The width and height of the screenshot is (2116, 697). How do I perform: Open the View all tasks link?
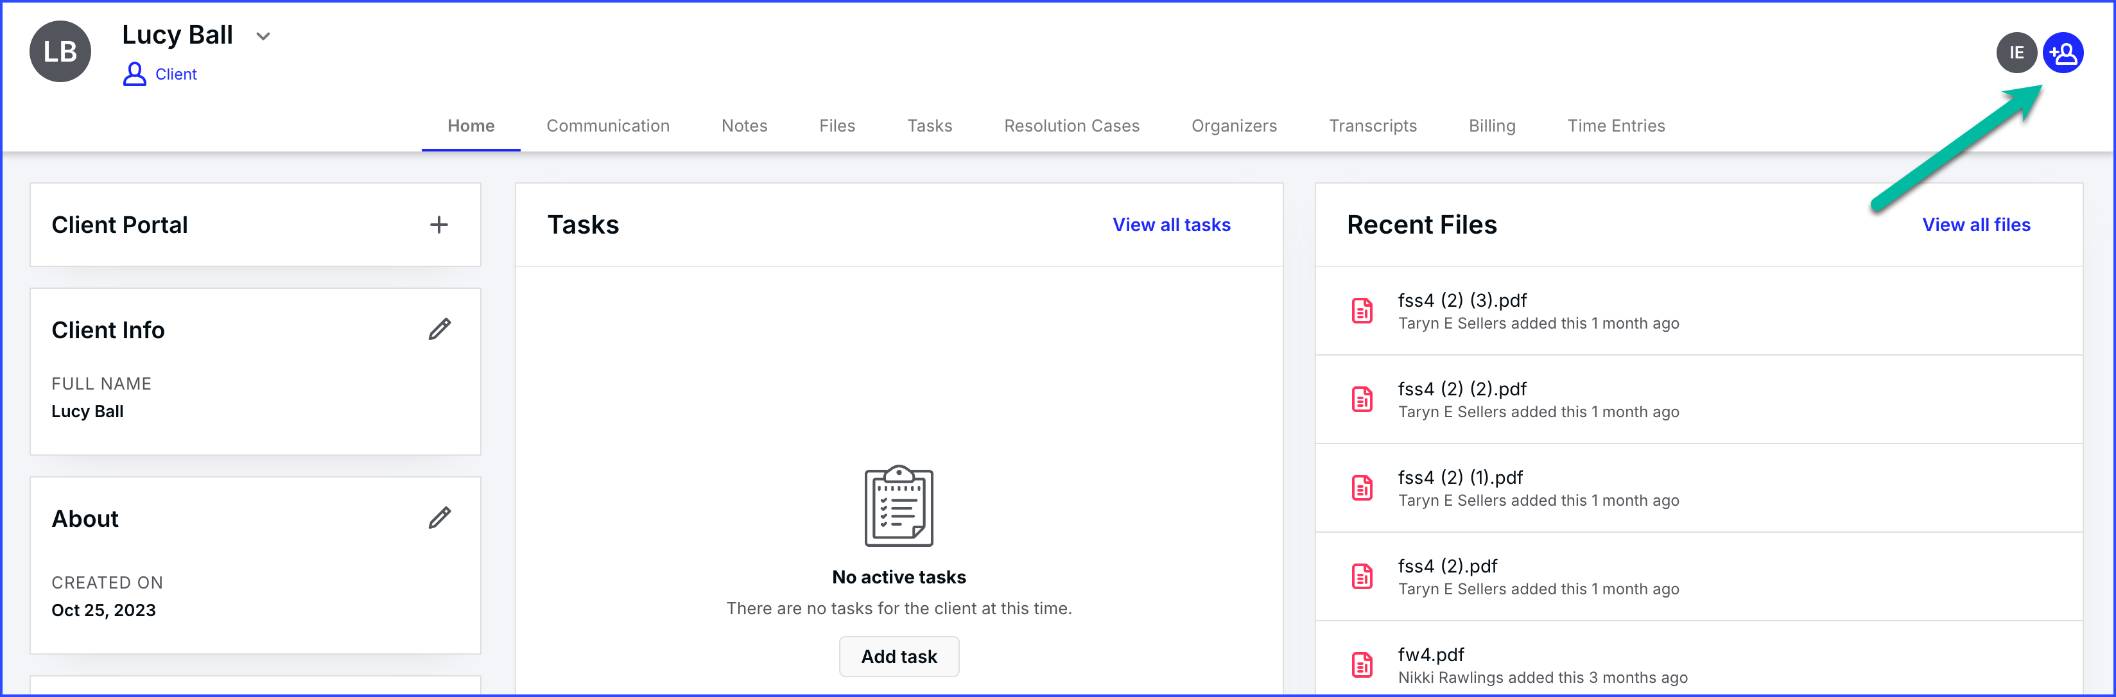coord(1172,225)
